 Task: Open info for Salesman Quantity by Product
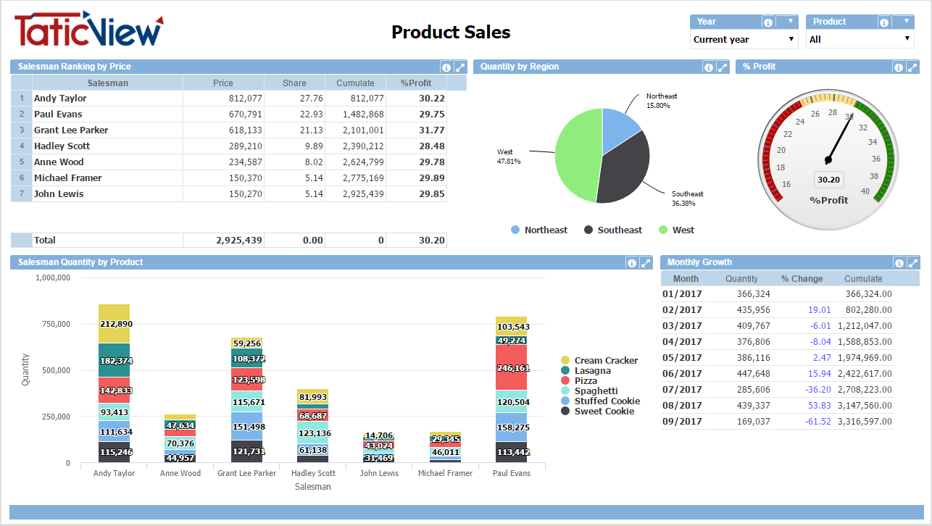(632, 262)
